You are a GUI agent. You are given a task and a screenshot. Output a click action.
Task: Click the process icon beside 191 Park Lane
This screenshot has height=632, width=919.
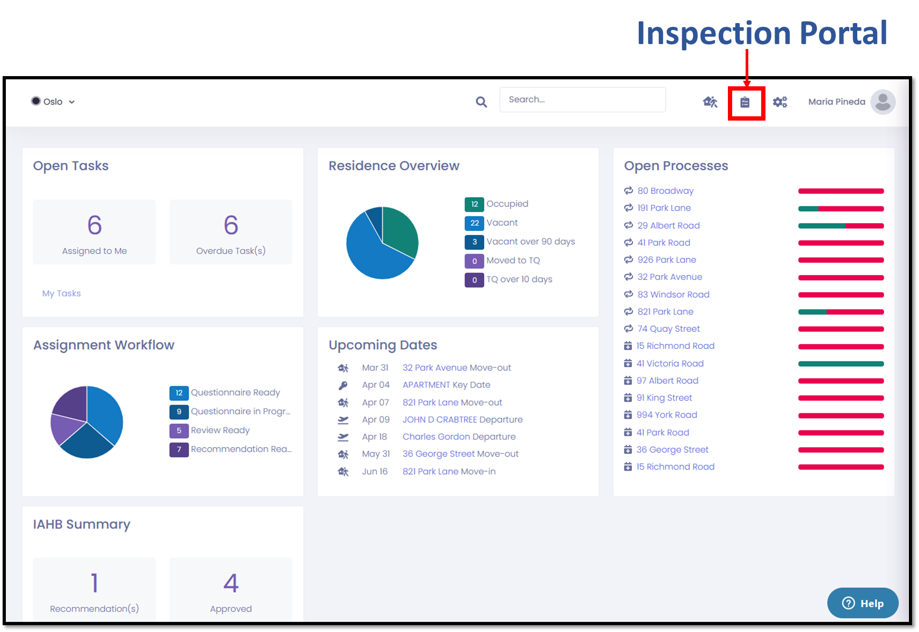click(628, 207)
